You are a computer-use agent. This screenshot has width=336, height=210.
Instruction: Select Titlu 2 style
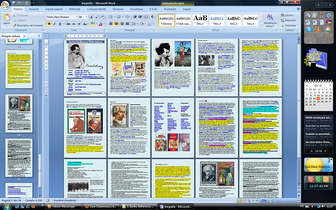[217, 20]
